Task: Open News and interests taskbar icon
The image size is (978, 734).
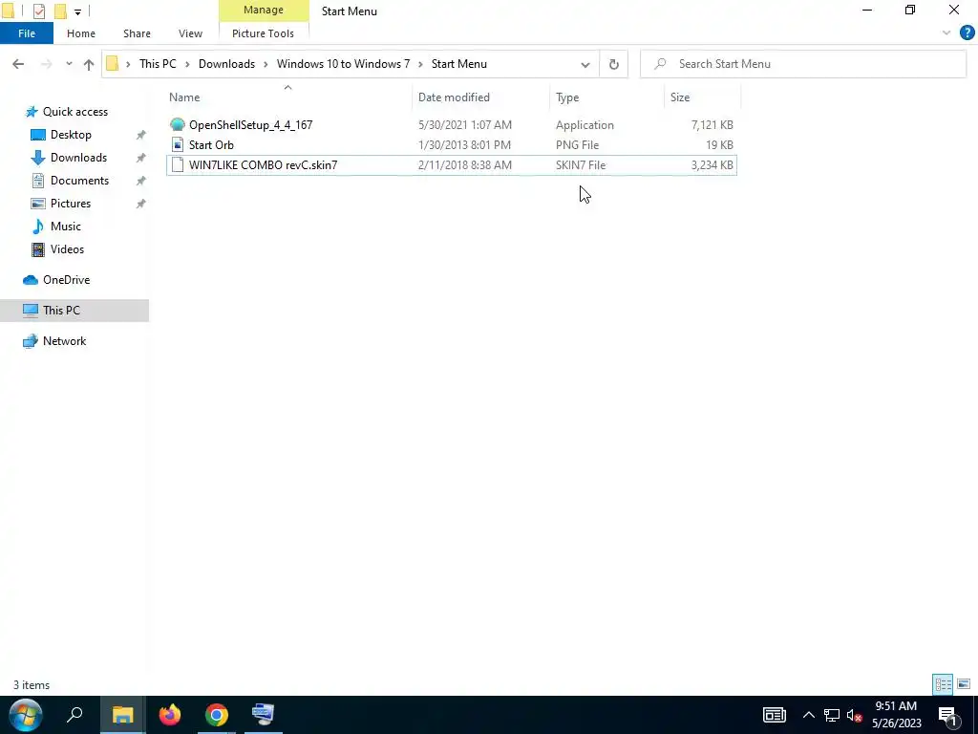Action: (x=774, y=715)
